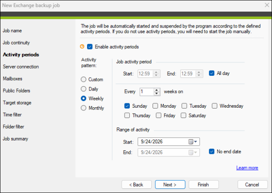Go to Job summary step

[x=15, y=139]
